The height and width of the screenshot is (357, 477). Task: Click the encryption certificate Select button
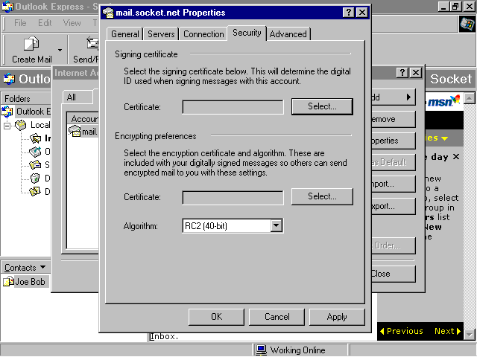tap(322, 196)
